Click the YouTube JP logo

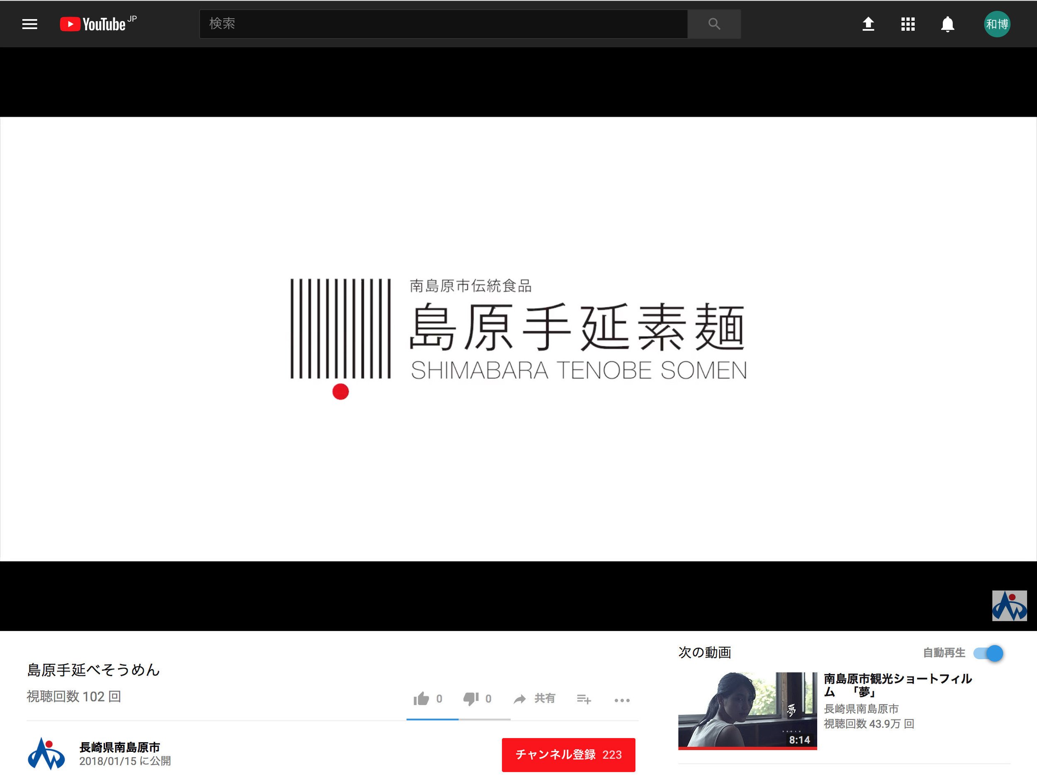[98, 24]
